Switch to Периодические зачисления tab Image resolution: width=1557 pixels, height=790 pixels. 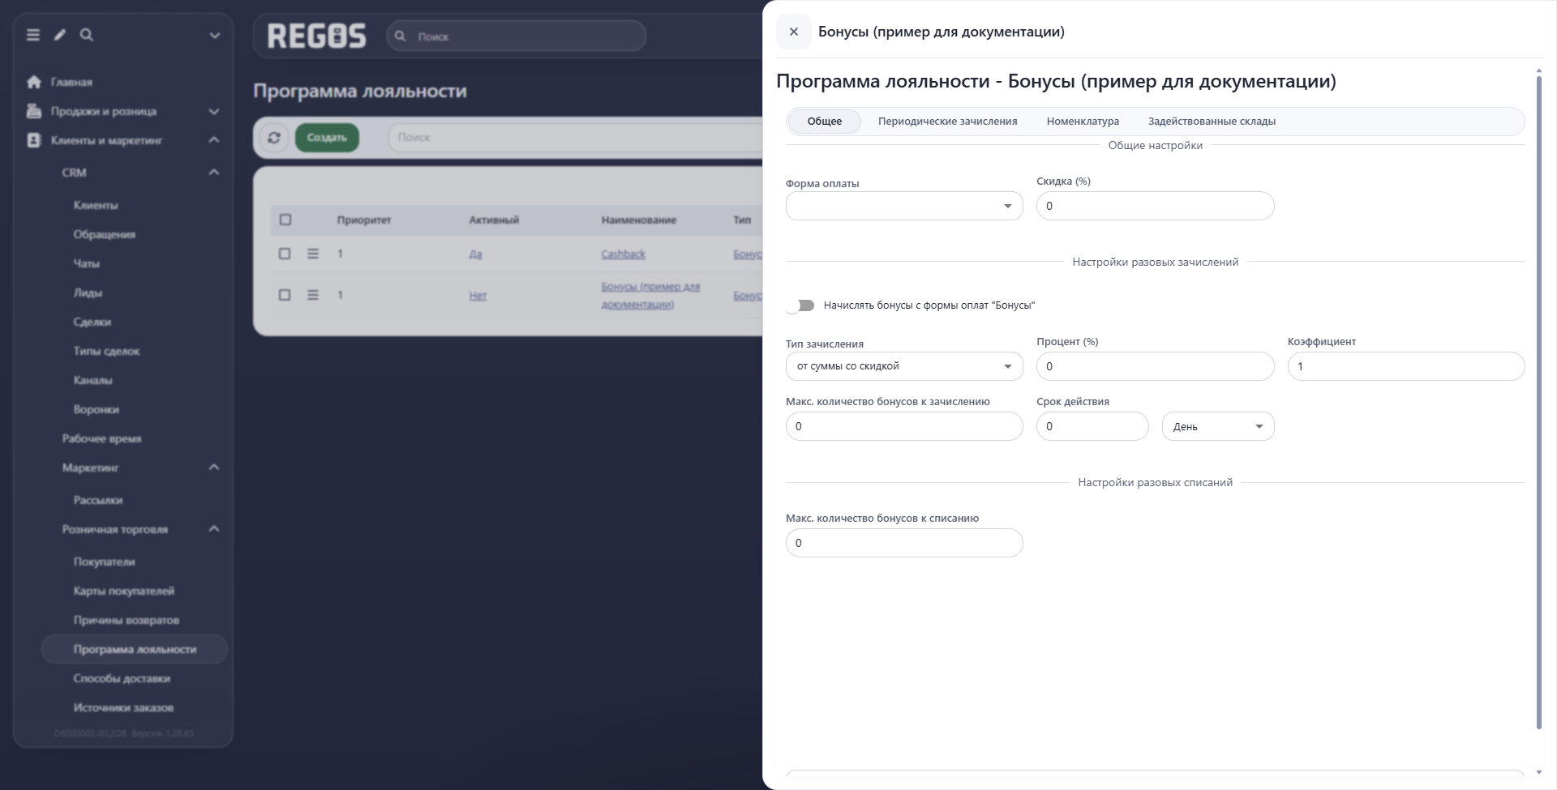(947, 122)
